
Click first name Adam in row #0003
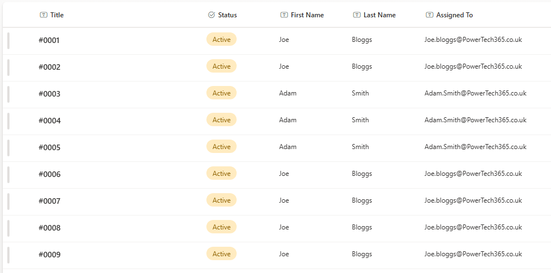pyautogui.click(x=288, y=93)
